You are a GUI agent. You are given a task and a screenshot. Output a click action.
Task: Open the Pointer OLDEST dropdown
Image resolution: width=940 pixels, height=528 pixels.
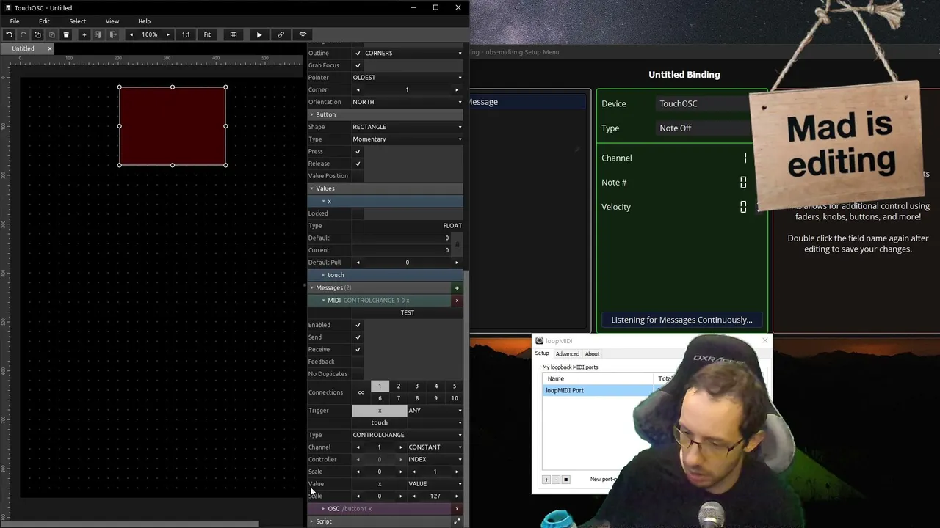pyautogui.click(x=408, y=78)
